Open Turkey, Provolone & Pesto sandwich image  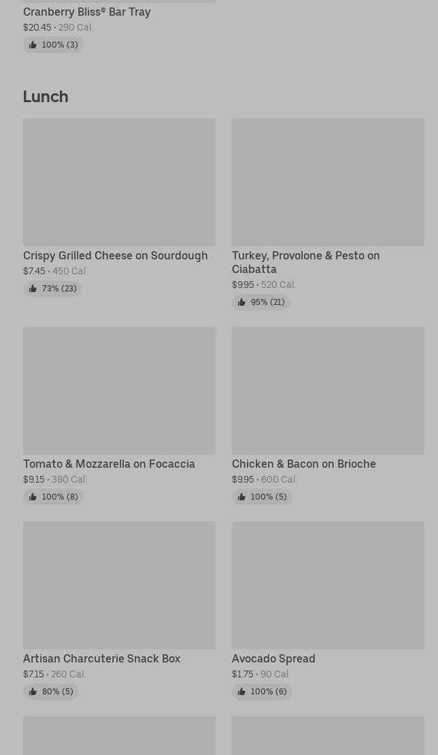328,182
